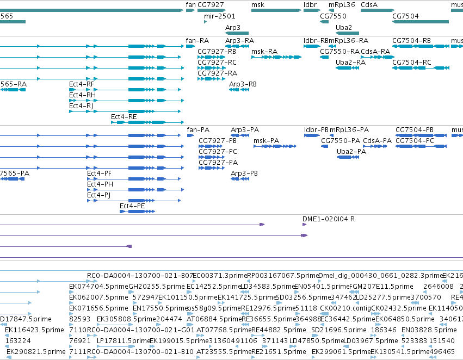Click the ldbr-PB protein label
This screenshot has width=463, height=360.
316,130
